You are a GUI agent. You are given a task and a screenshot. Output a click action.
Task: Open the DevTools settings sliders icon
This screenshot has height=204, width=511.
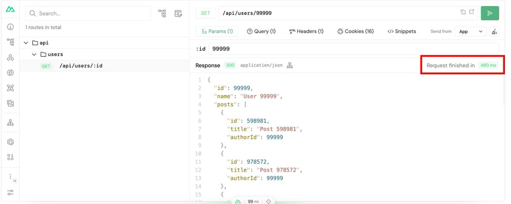click(10, 192)
